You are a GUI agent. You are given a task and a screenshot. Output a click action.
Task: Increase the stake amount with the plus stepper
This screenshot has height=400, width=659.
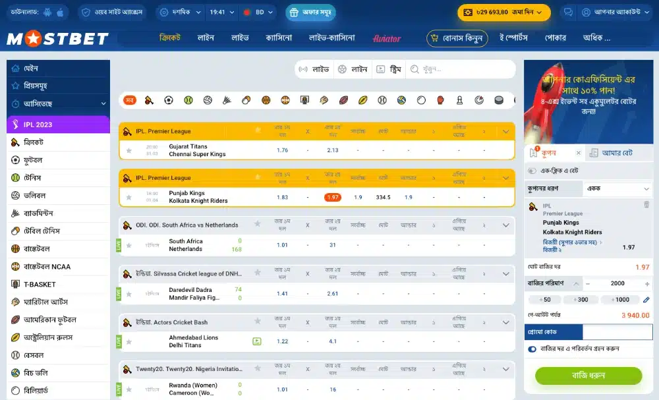point(647,284)
